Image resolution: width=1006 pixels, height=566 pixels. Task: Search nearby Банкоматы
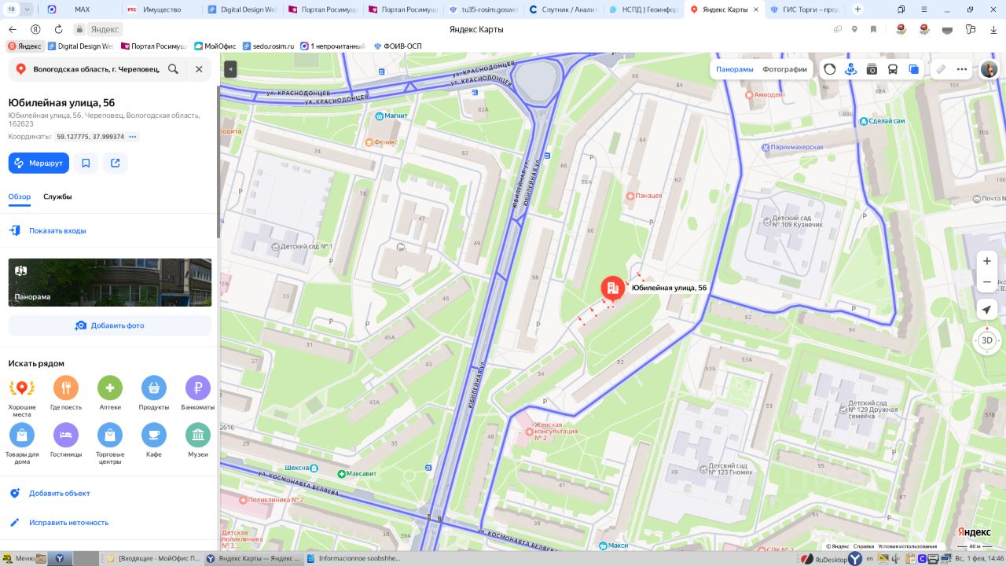coord(198,393)
